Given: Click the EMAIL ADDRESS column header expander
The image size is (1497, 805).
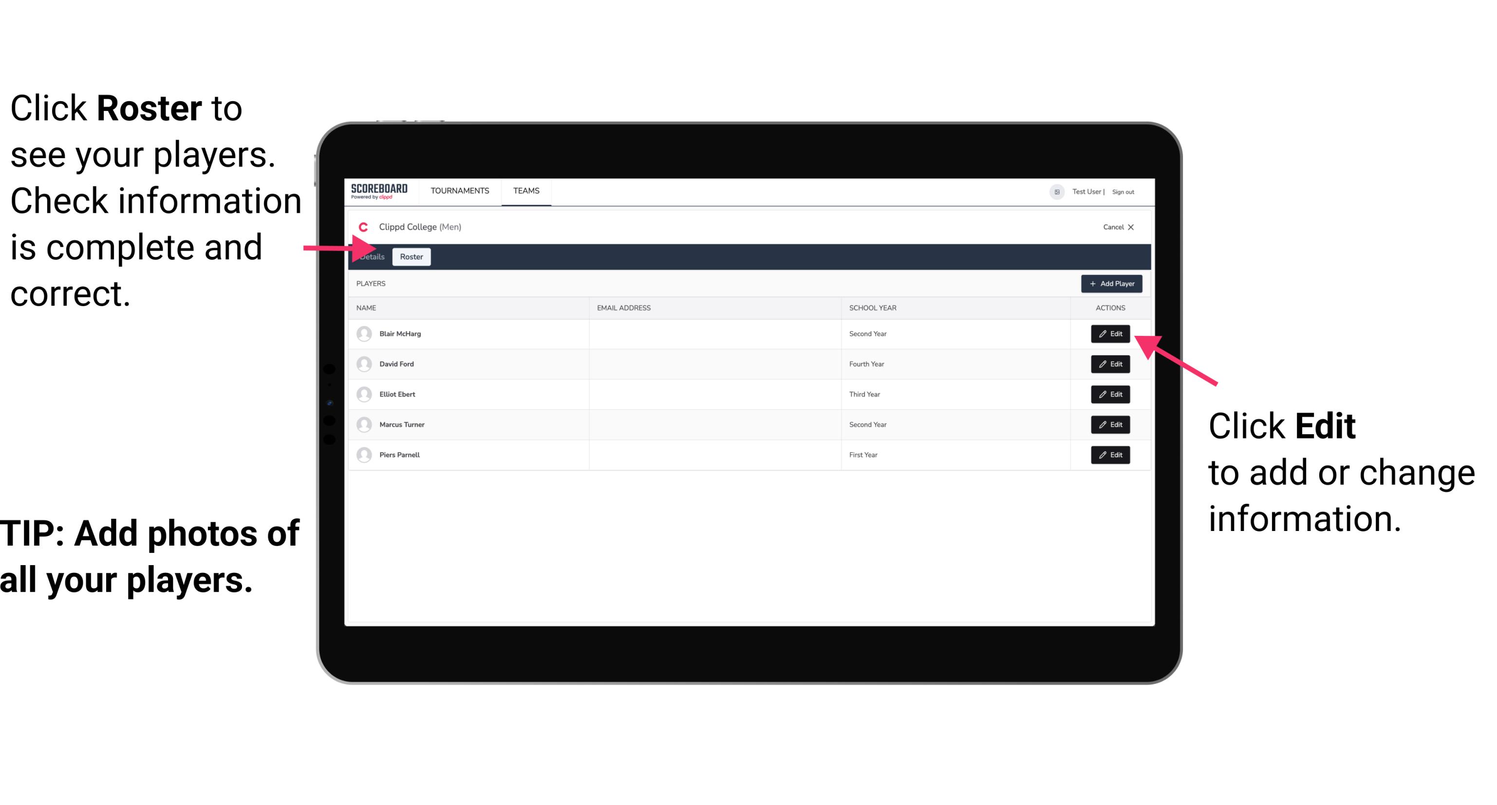Looking at the screenshot, I should pos(841,308).
